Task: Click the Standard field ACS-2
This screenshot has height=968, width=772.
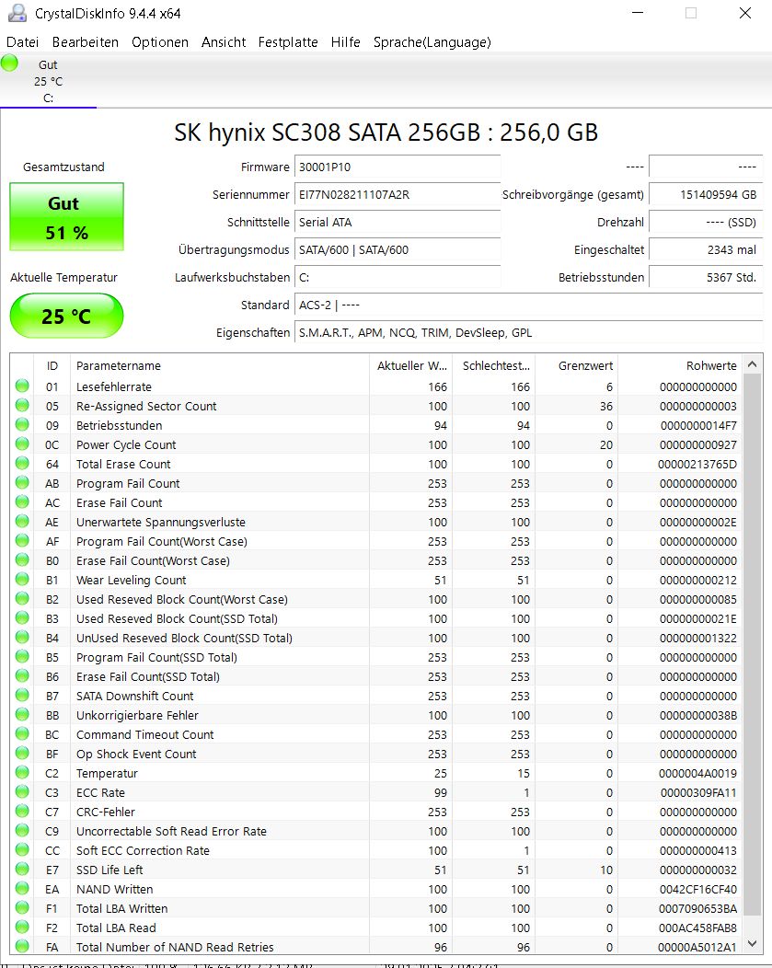Action: point(529,305)
